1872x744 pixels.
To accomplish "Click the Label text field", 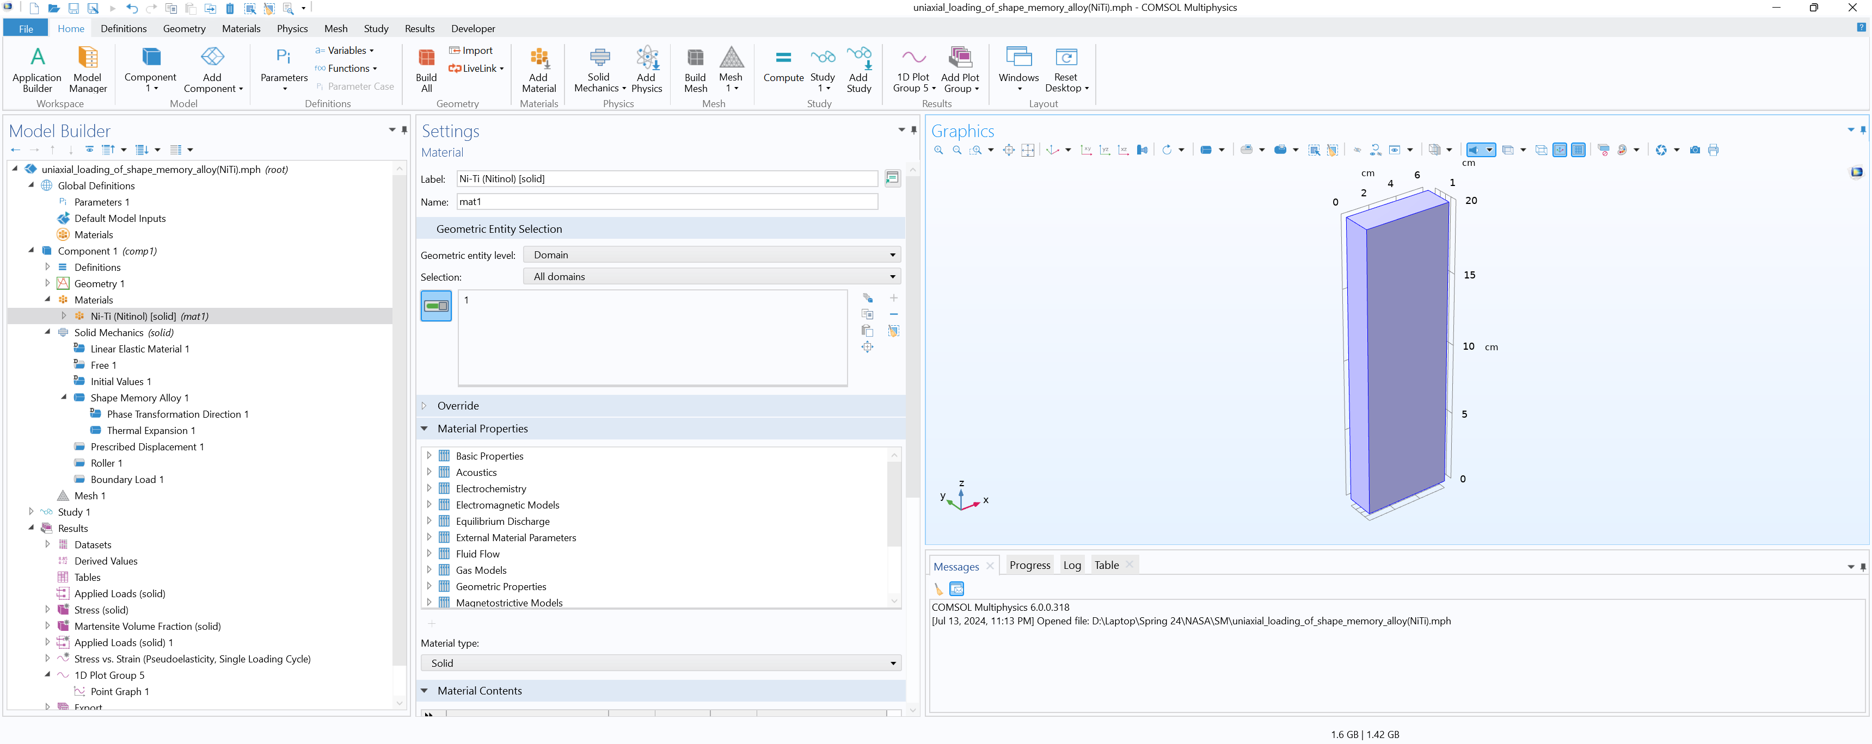I will (666, 178).
